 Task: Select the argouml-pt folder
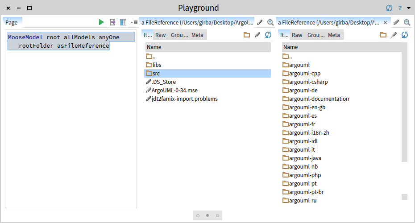341,183
